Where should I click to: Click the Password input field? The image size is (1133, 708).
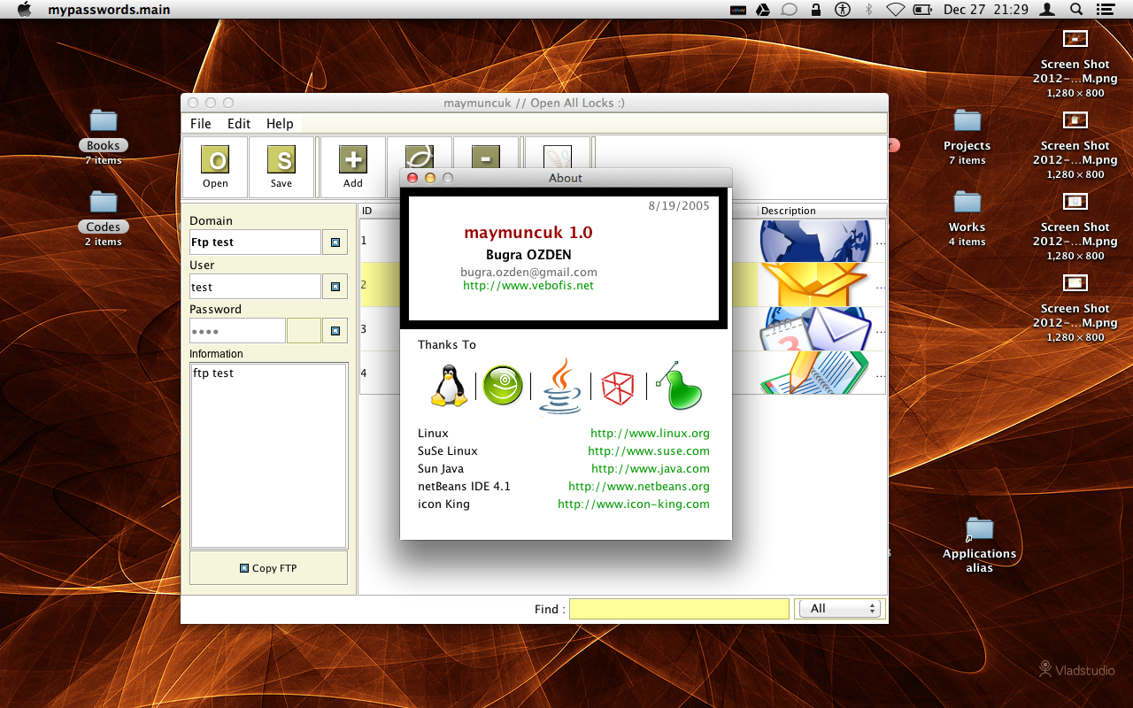(x=237, y=330)
